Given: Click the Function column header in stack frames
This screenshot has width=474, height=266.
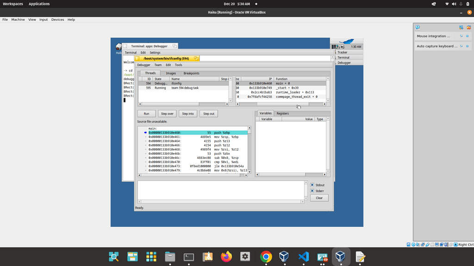Looking at the screenshot, I should 300,79.
